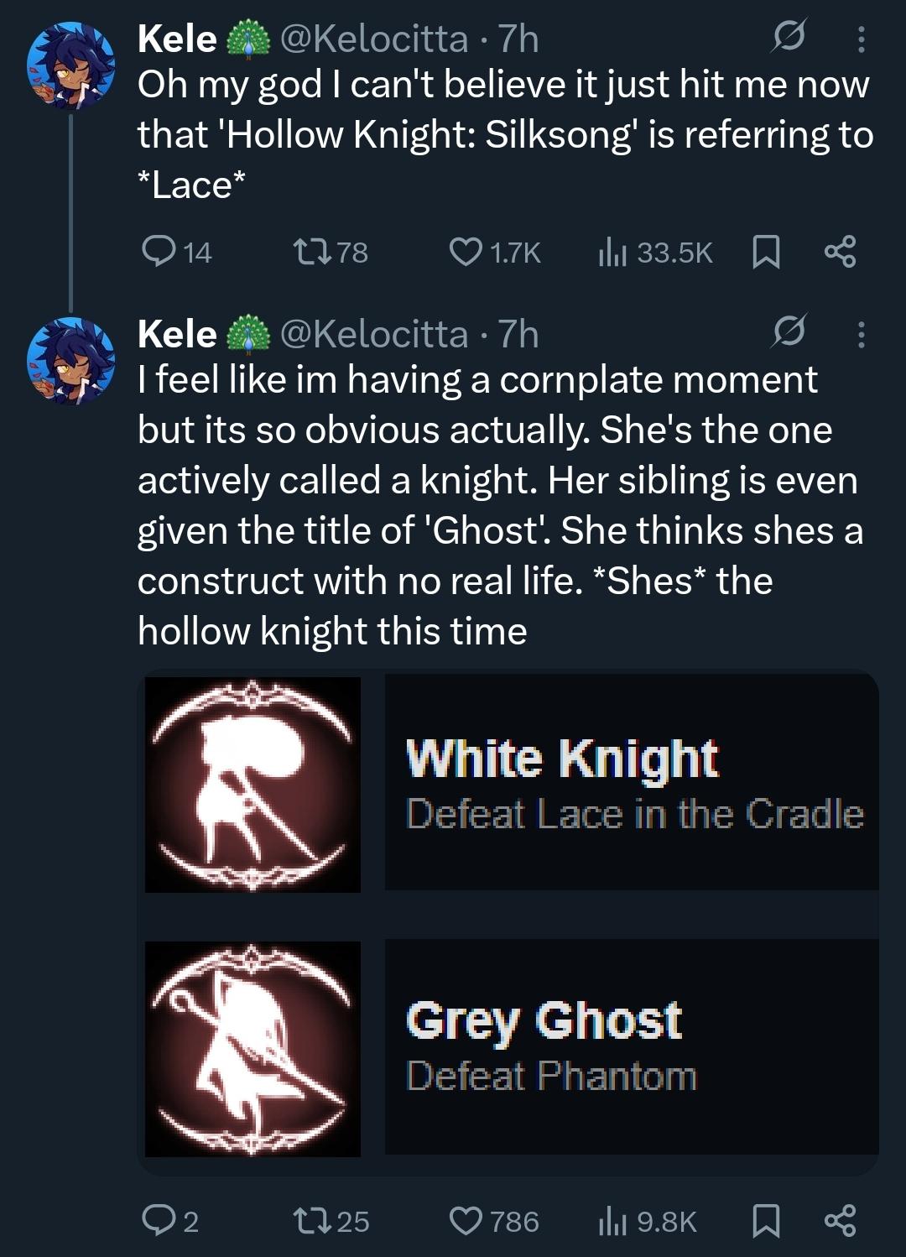This screenshot has width=906, height=1257.
Task: Open more options menu on second tweet
Action: pos(860,334)
